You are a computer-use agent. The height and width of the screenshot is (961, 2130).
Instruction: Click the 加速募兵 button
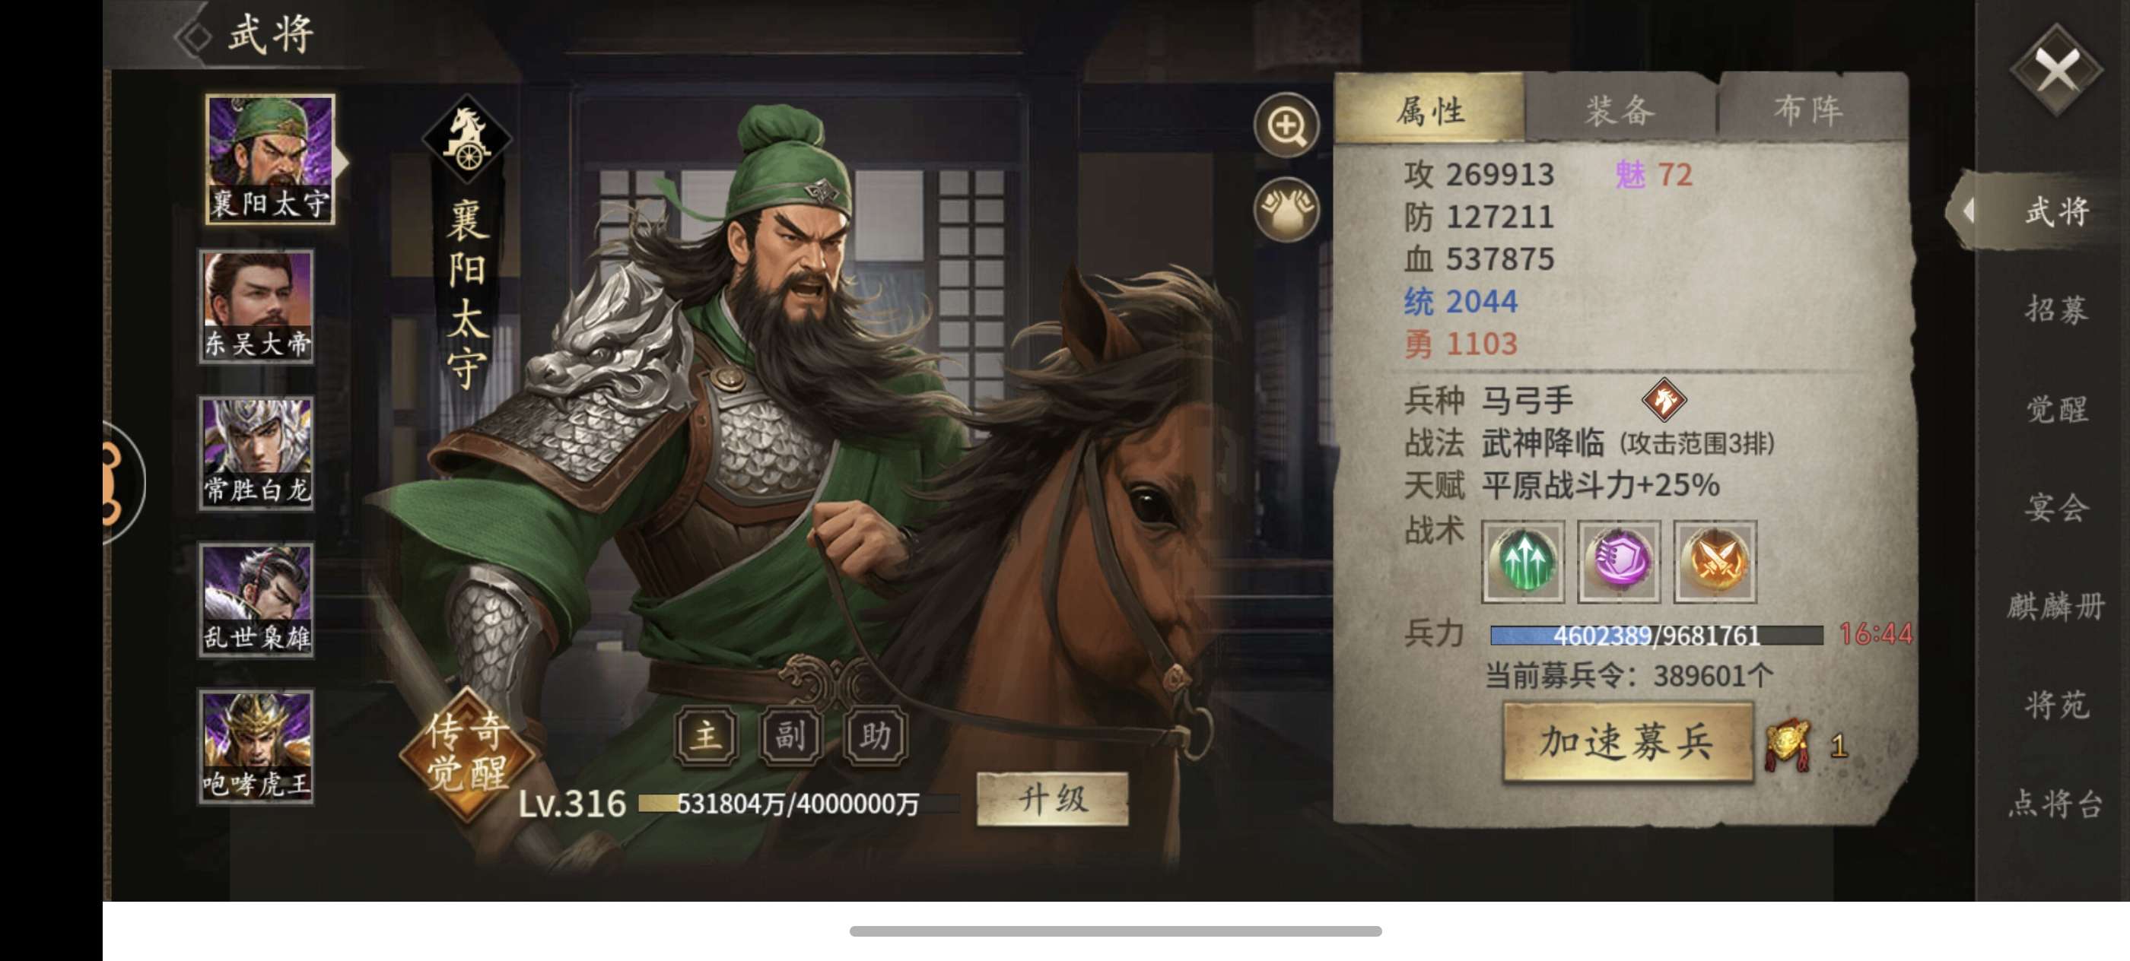[1626, 742]
